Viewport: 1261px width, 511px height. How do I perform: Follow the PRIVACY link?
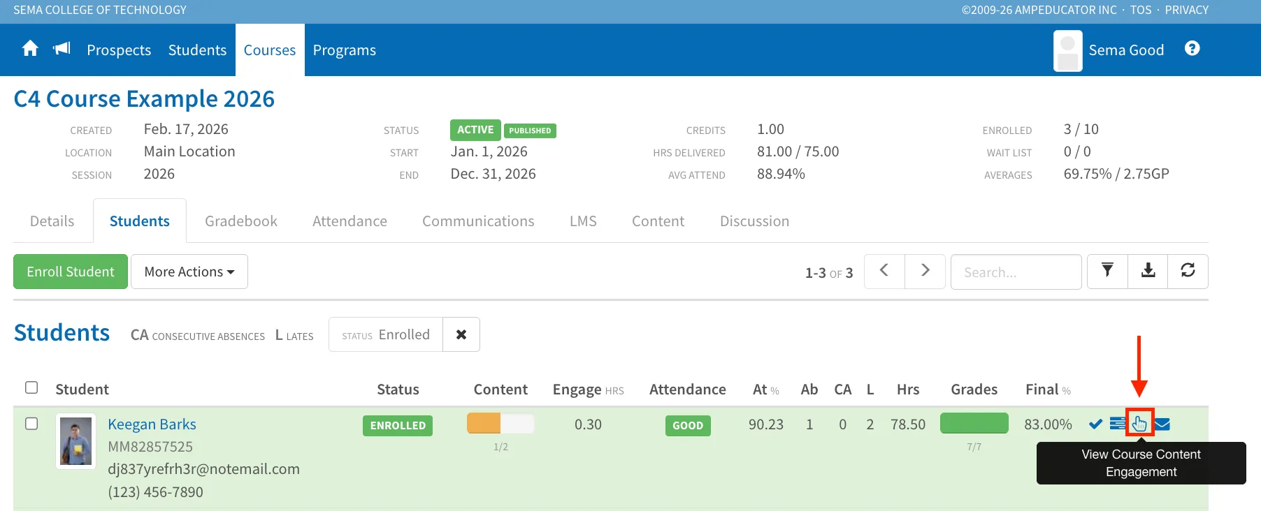(x=1187, y=10)
